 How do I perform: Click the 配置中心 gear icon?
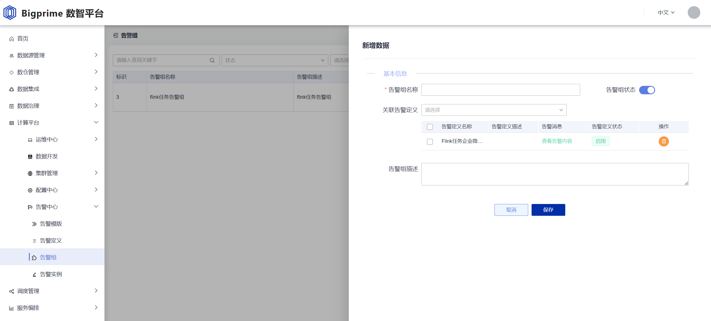[x=30, y=190]
